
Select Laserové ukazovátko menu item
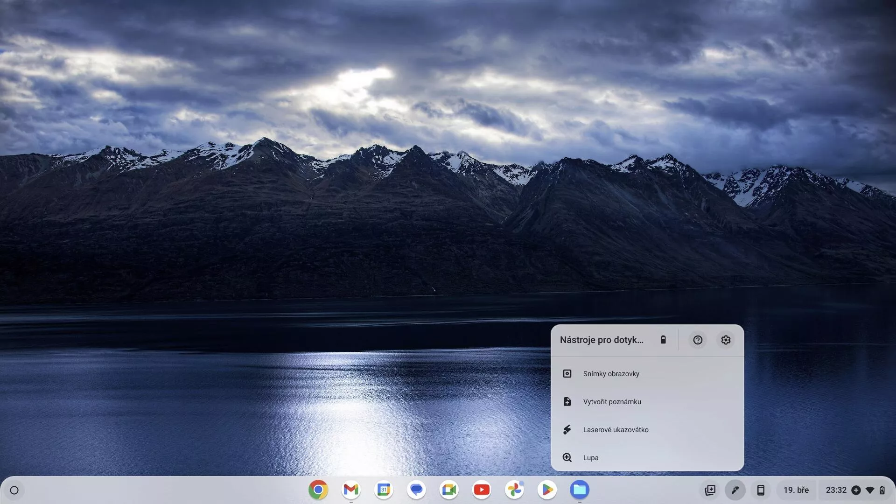tap(647, 430)
